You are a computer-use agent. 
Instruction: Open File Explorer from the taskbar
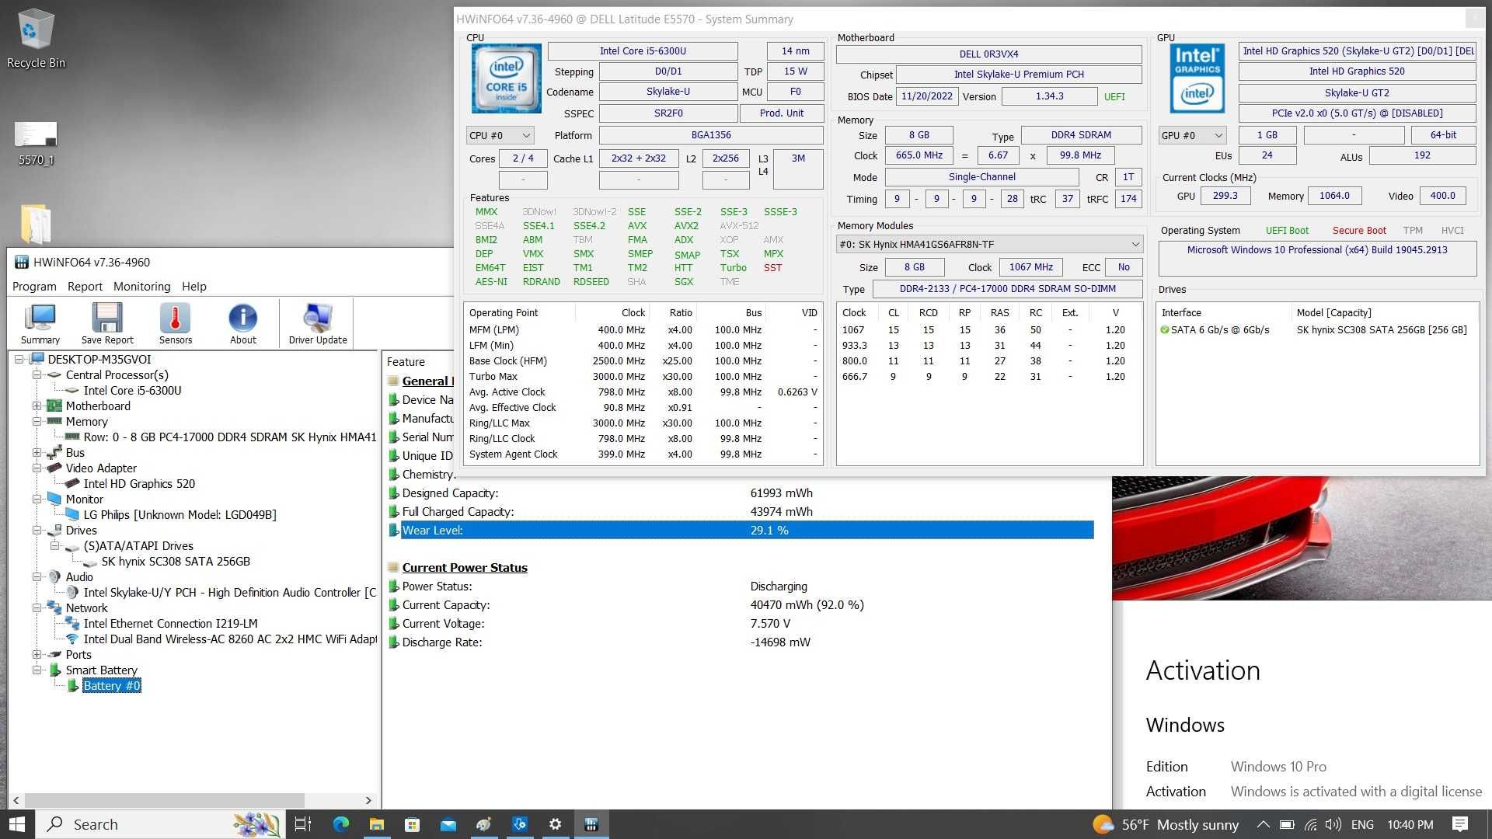coord(377,824)
